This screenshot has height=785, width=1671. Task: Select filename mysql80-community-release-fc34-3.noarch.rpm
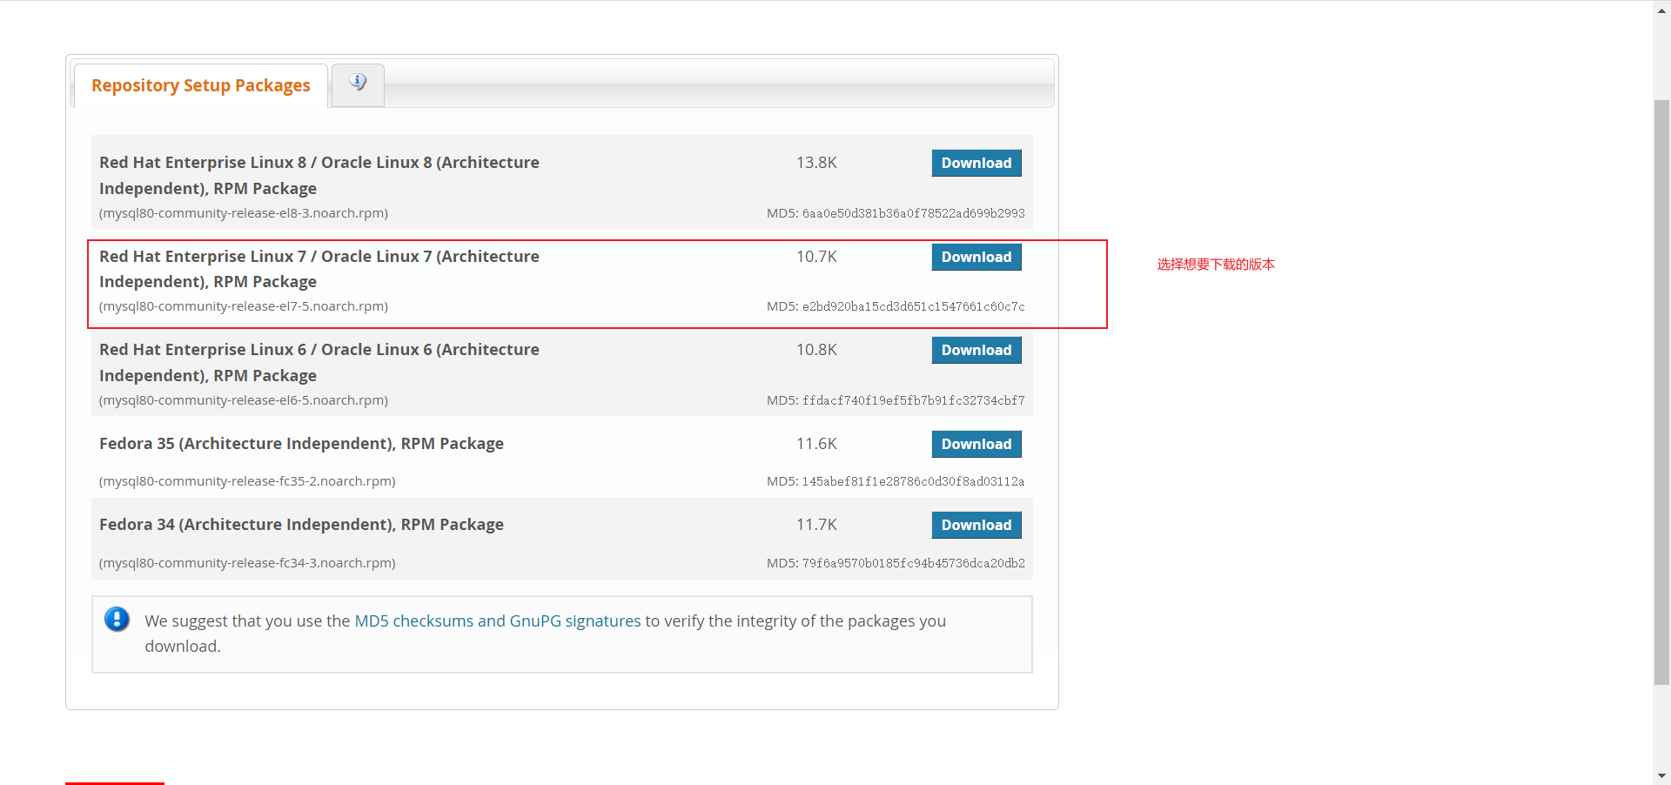pos(247,563)
